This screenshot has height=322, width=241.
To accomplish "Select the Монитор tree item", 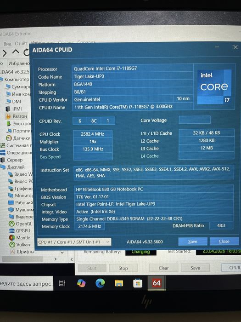I will 24,195.
